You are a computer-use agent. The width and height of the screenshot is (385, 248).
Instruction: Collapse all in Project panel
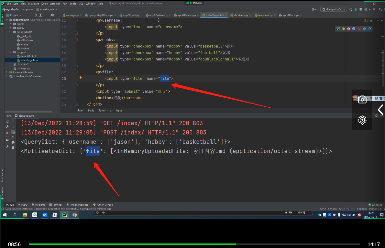46,15
